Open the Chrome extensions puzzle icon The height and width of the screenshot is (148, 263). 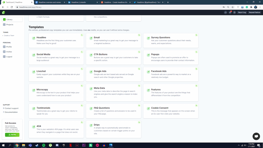pos(251,7)
